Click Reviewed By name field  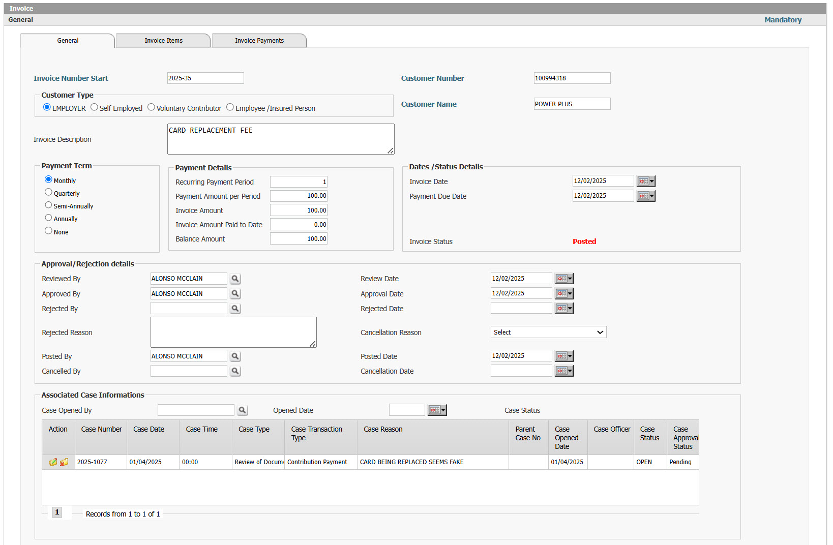point(189,279)
